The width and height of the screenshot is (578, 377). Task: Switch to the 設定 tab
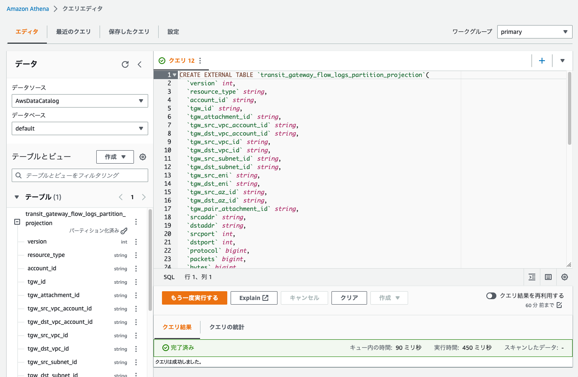[x=173, y=32]
